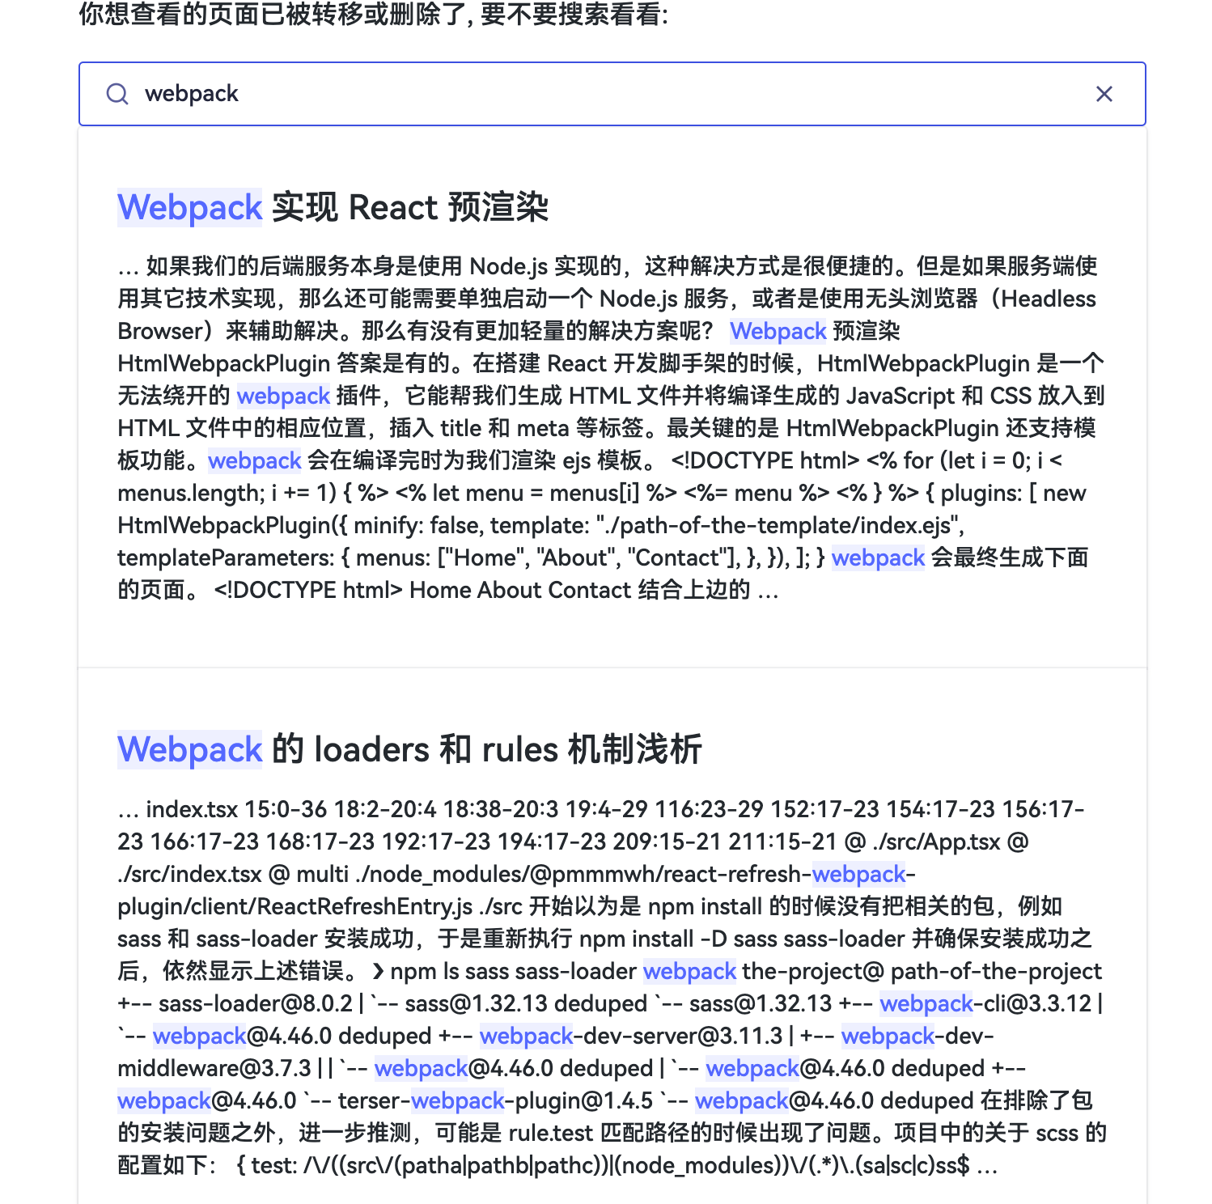Focus the search input containing webpack
Viewport: 1212px width, 1204px height.
(x=612, y=94)
